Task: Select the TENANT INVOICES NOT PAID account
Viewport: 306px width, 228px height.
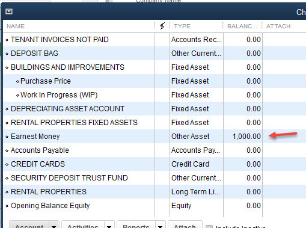Action: pyautogui.click(x=60, y=40)
